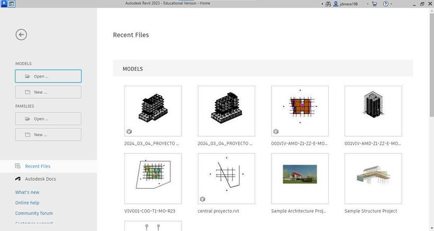
Task: Click the user account jdmera19B
Action: pyautogui.click(x=346, y=4)
